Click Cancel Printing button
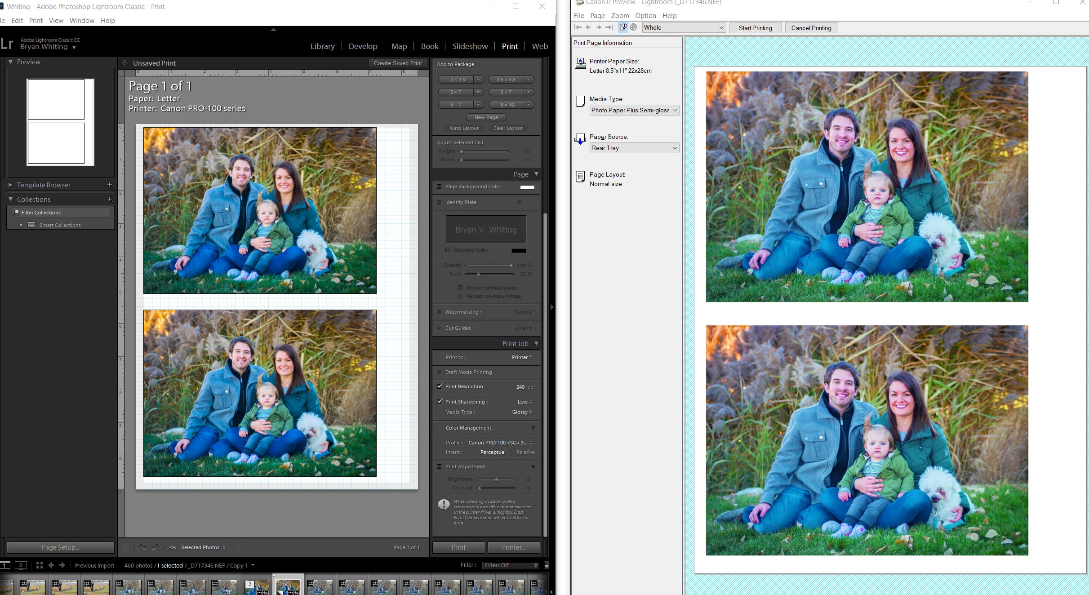The image size is (1089, 595). tap(811, 28)
